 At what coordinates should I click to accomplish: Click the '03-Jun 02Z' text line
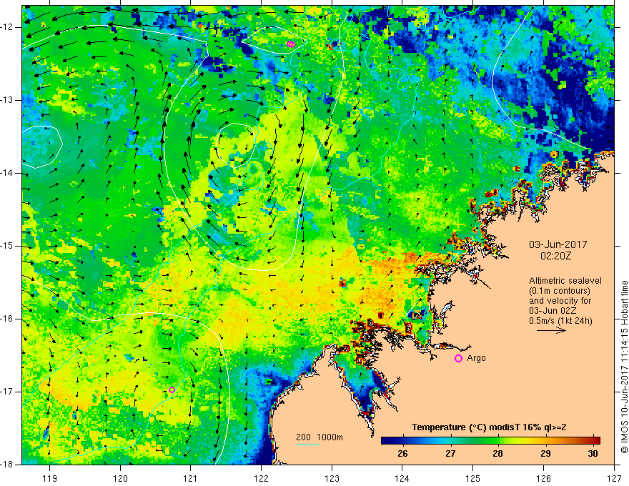[x=554, y=311]
